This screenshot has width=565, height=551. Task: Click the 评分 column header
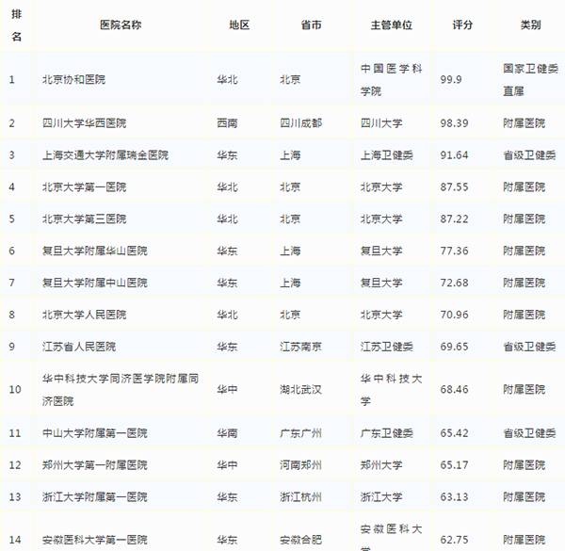pyautogui.click(x=462, y=25)
